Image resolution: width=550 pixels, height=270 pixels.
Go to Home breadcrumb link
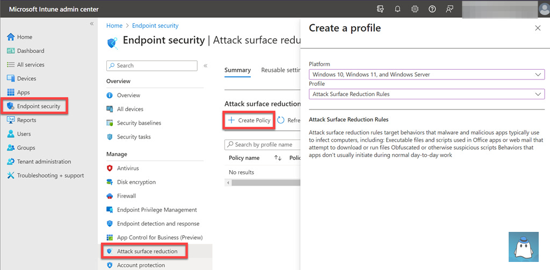point(114,26)
